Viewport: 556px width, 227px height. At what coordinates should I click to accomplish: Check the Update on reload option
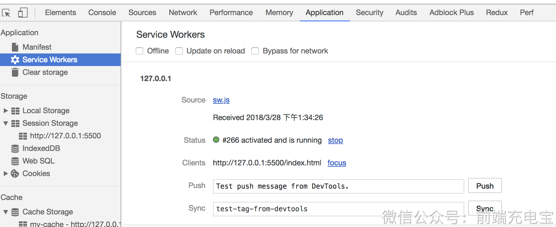tap(179, 51)
